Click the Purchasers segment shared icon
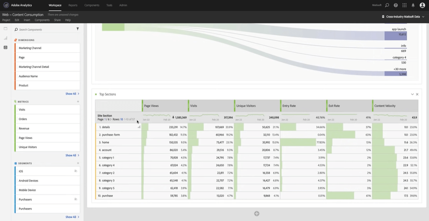This screenshot has height=221, width=429. tap(76, 199)
